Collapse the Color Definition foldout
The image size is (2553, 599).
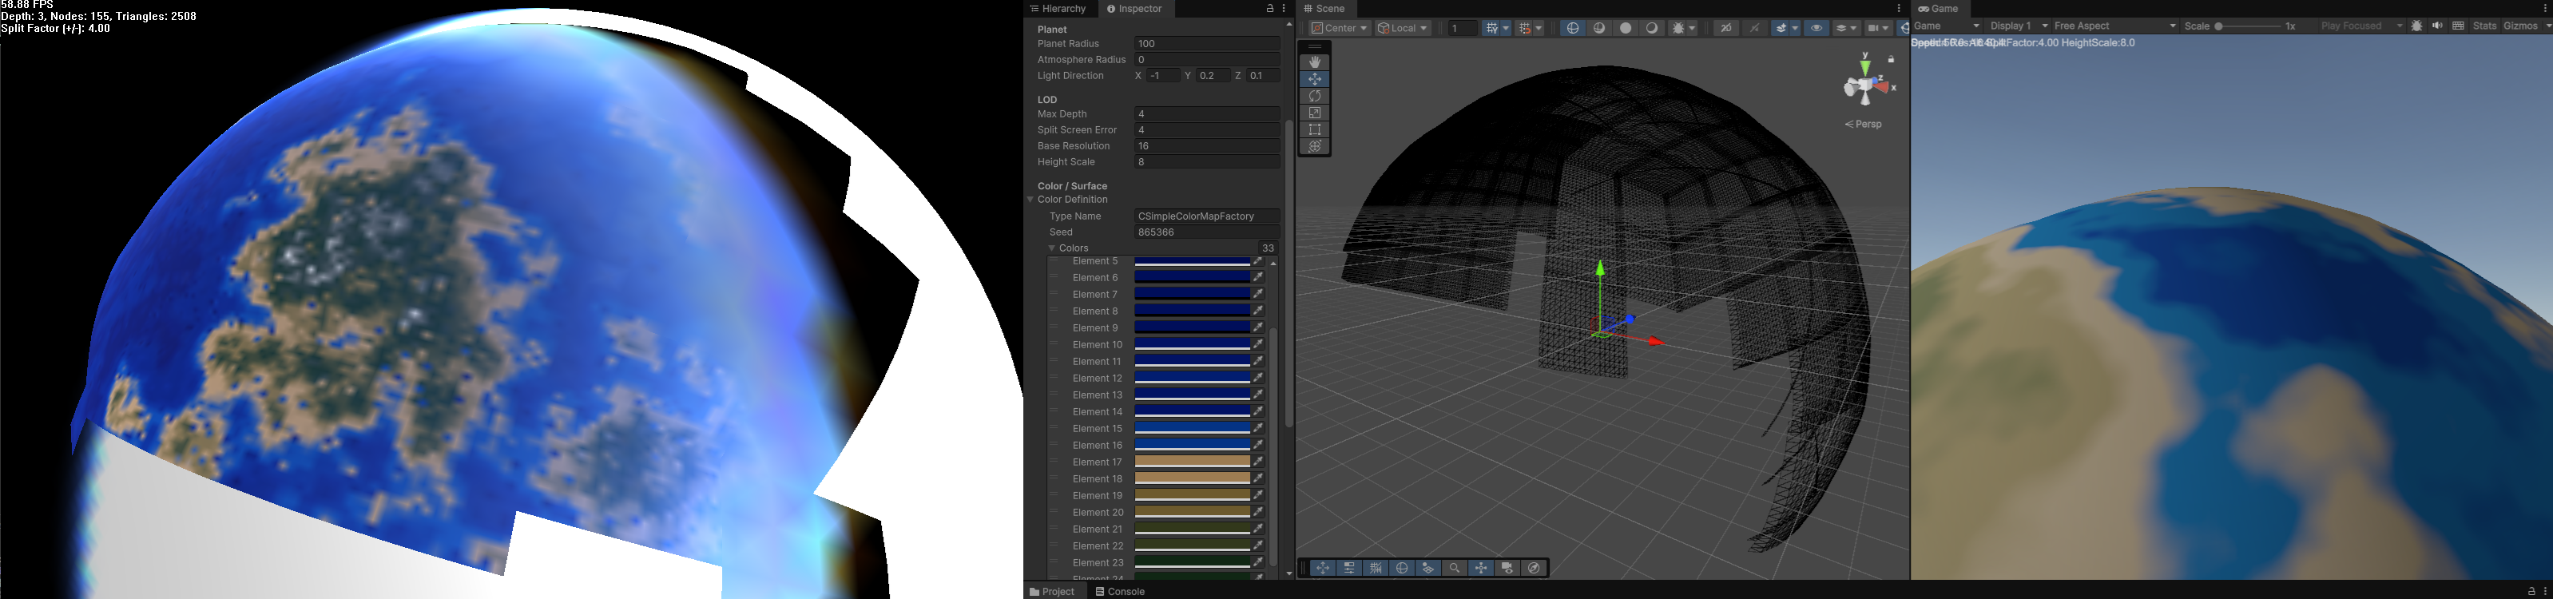(x=1030, y=200)
